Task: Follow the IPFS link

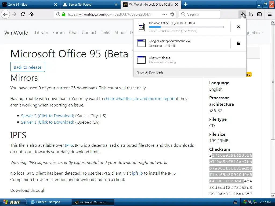Action: (69, 145)
